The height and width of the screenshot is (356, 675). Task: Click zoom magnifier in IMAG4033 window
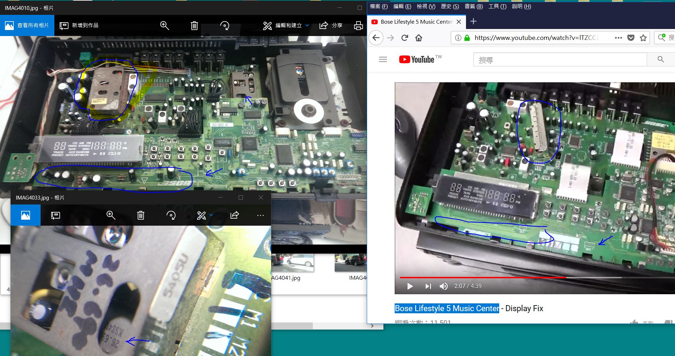coord(111,215)
